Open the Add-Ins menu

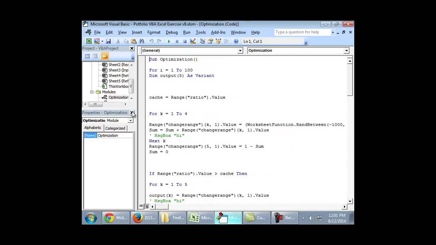[x=218, y=32]
